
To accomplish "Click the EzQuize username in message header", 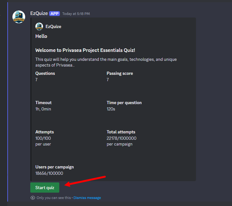I will [39, 13].
